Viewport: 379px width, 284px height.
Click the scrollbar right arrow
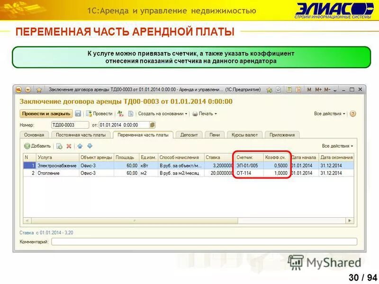(350, 221)
